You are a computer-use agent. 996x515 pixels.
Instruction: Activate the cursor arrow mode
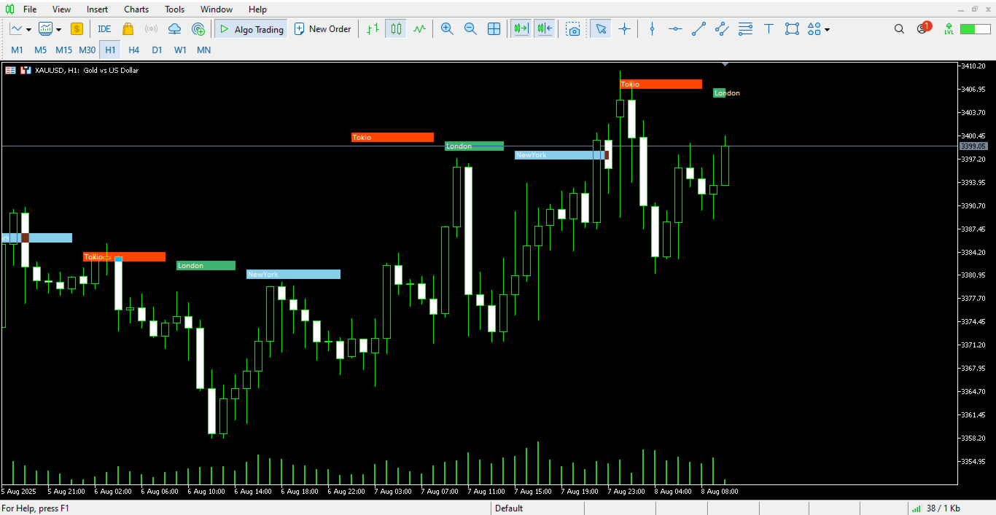[x=601, y=29]
